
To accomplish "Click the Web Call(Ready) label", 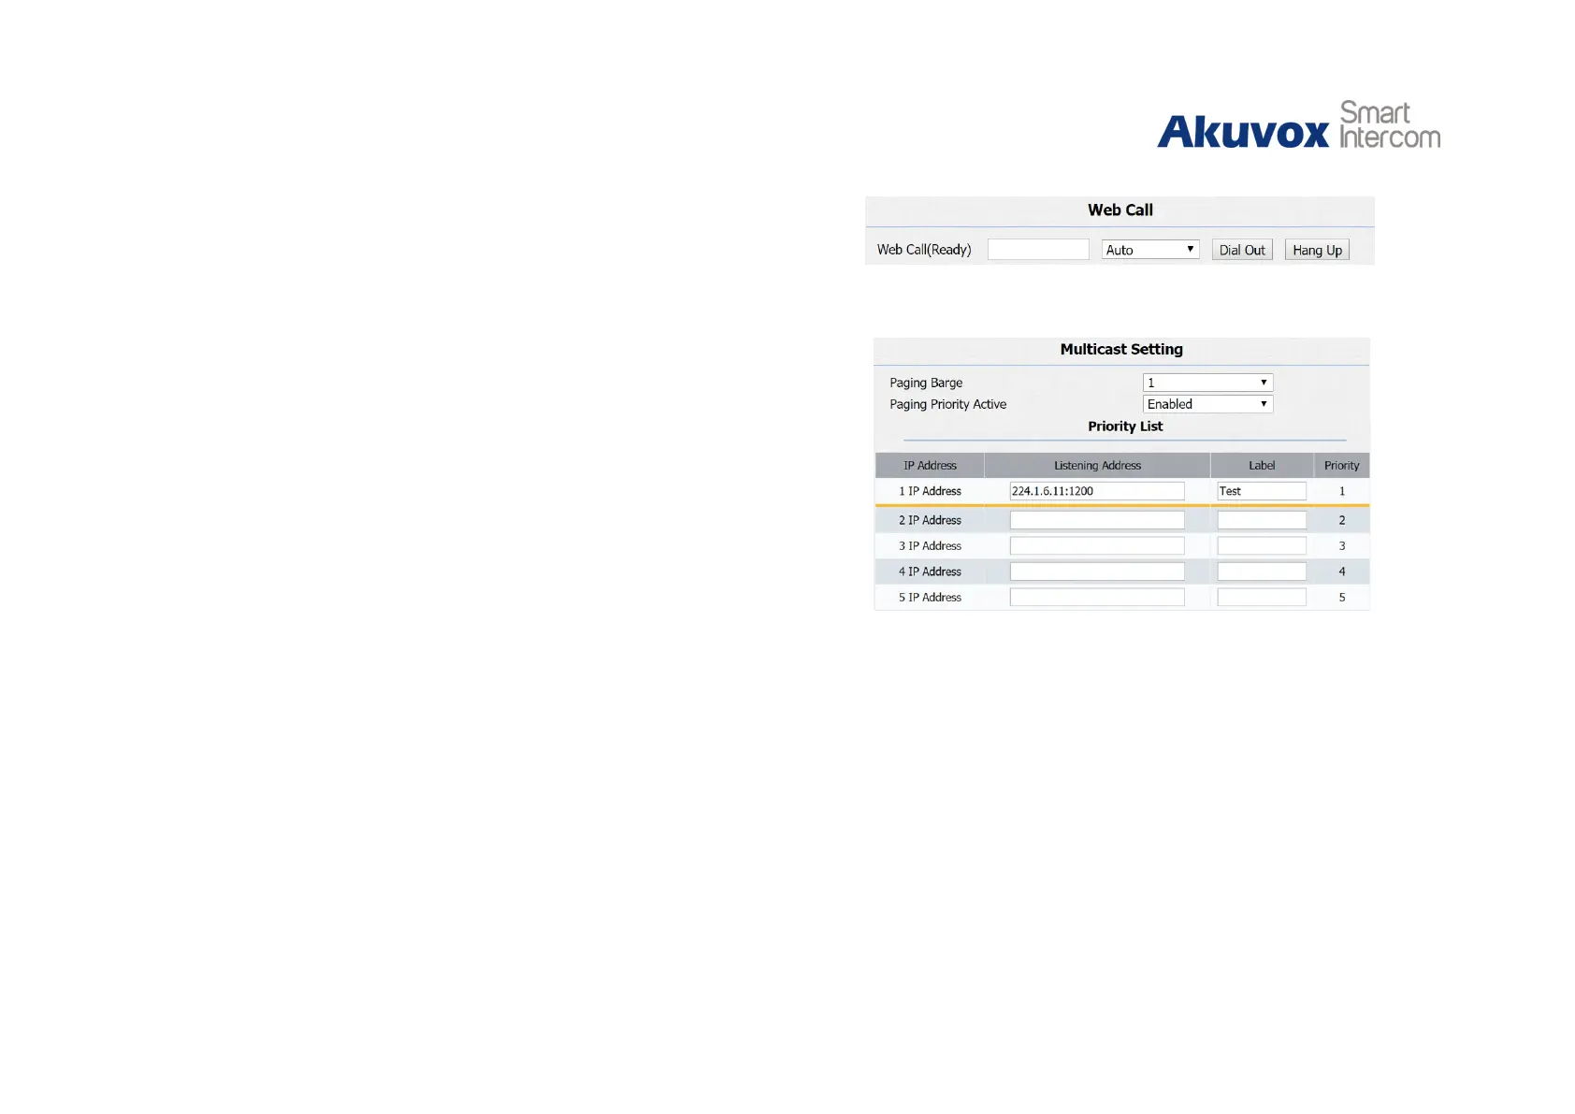I will (x=924, y=250).
